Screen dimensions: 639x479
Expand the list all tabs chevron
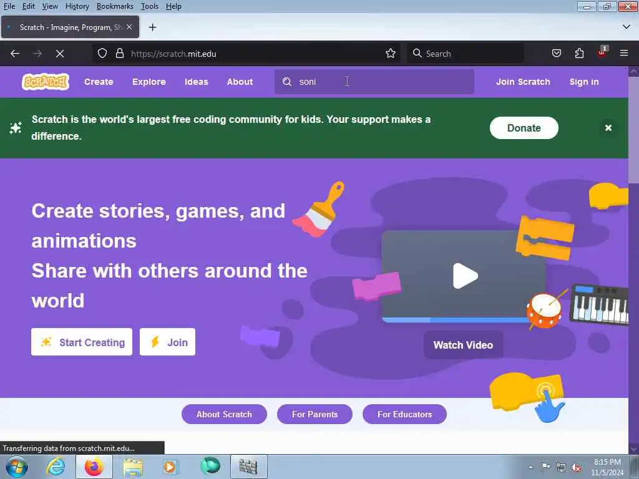[627, 27]
